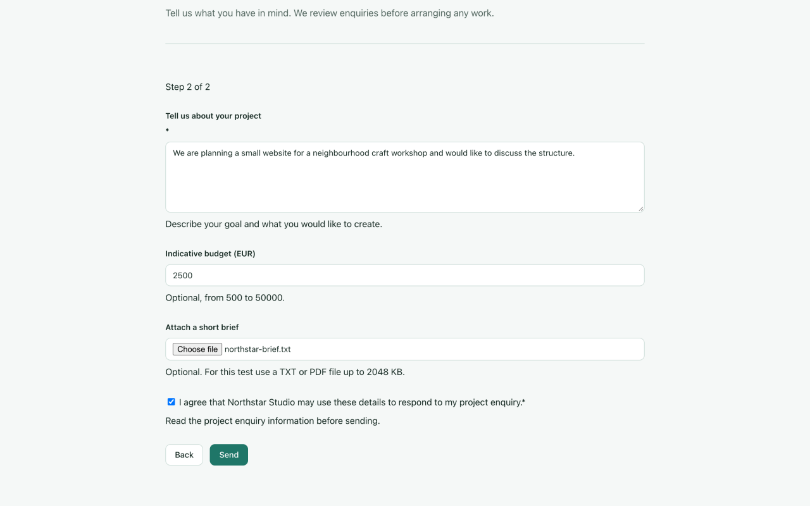This screenshot has width=810, height=506.
Task: Go to previous step with Back button
Action: (184, 455)
